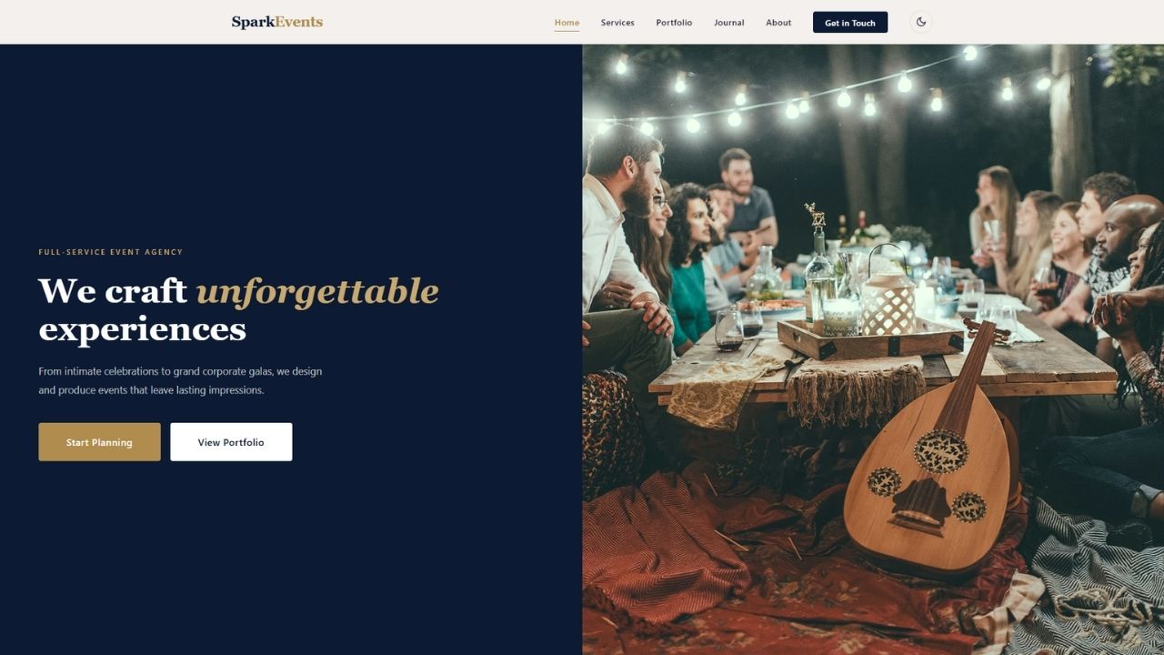
Task: Click the Get in Touch button
Action: tap(850, 23)
